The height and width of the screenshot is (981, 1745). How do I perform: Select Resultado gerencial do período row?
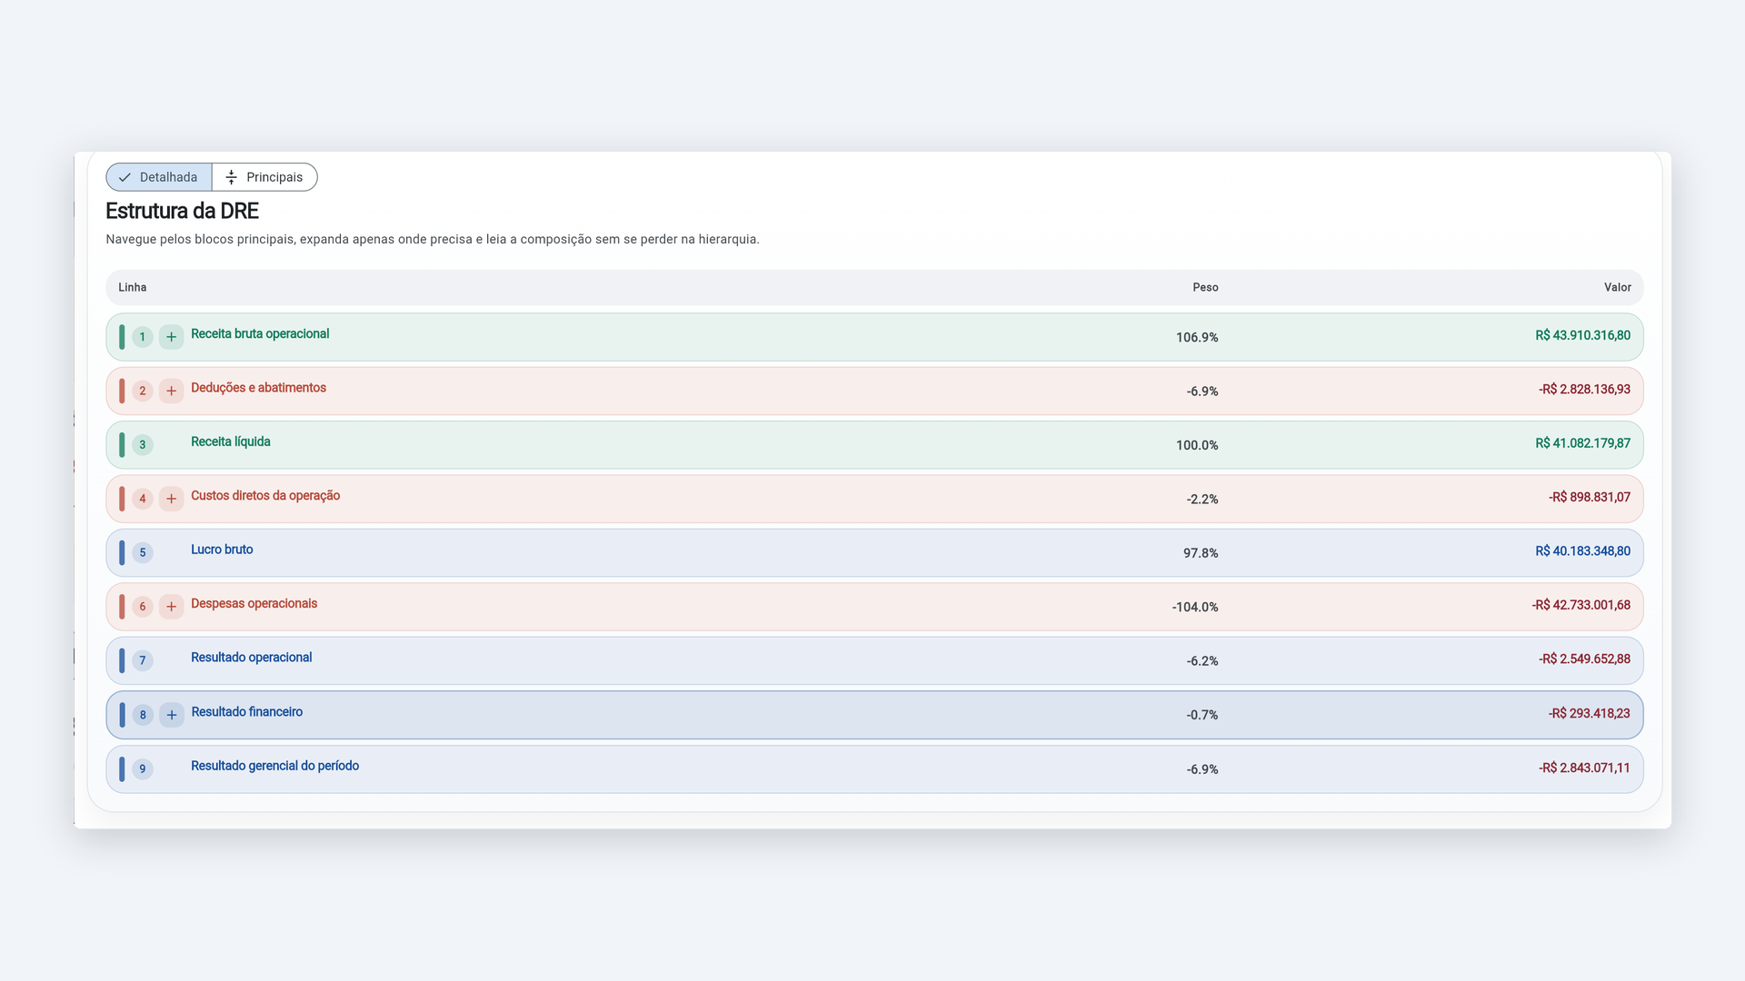[874, 769]
